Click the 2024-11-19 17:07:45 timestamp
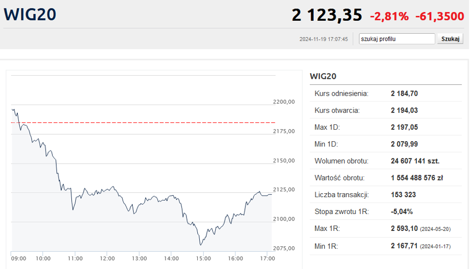This screenshot has width=470, height=269. tap(324, 39)
